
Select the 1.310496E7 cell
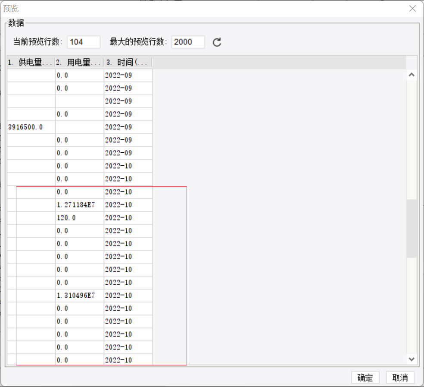coord(79,296)
